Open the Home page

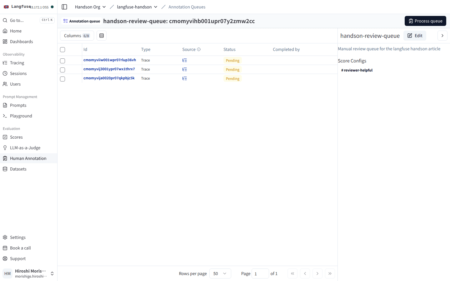click(28, 31)
